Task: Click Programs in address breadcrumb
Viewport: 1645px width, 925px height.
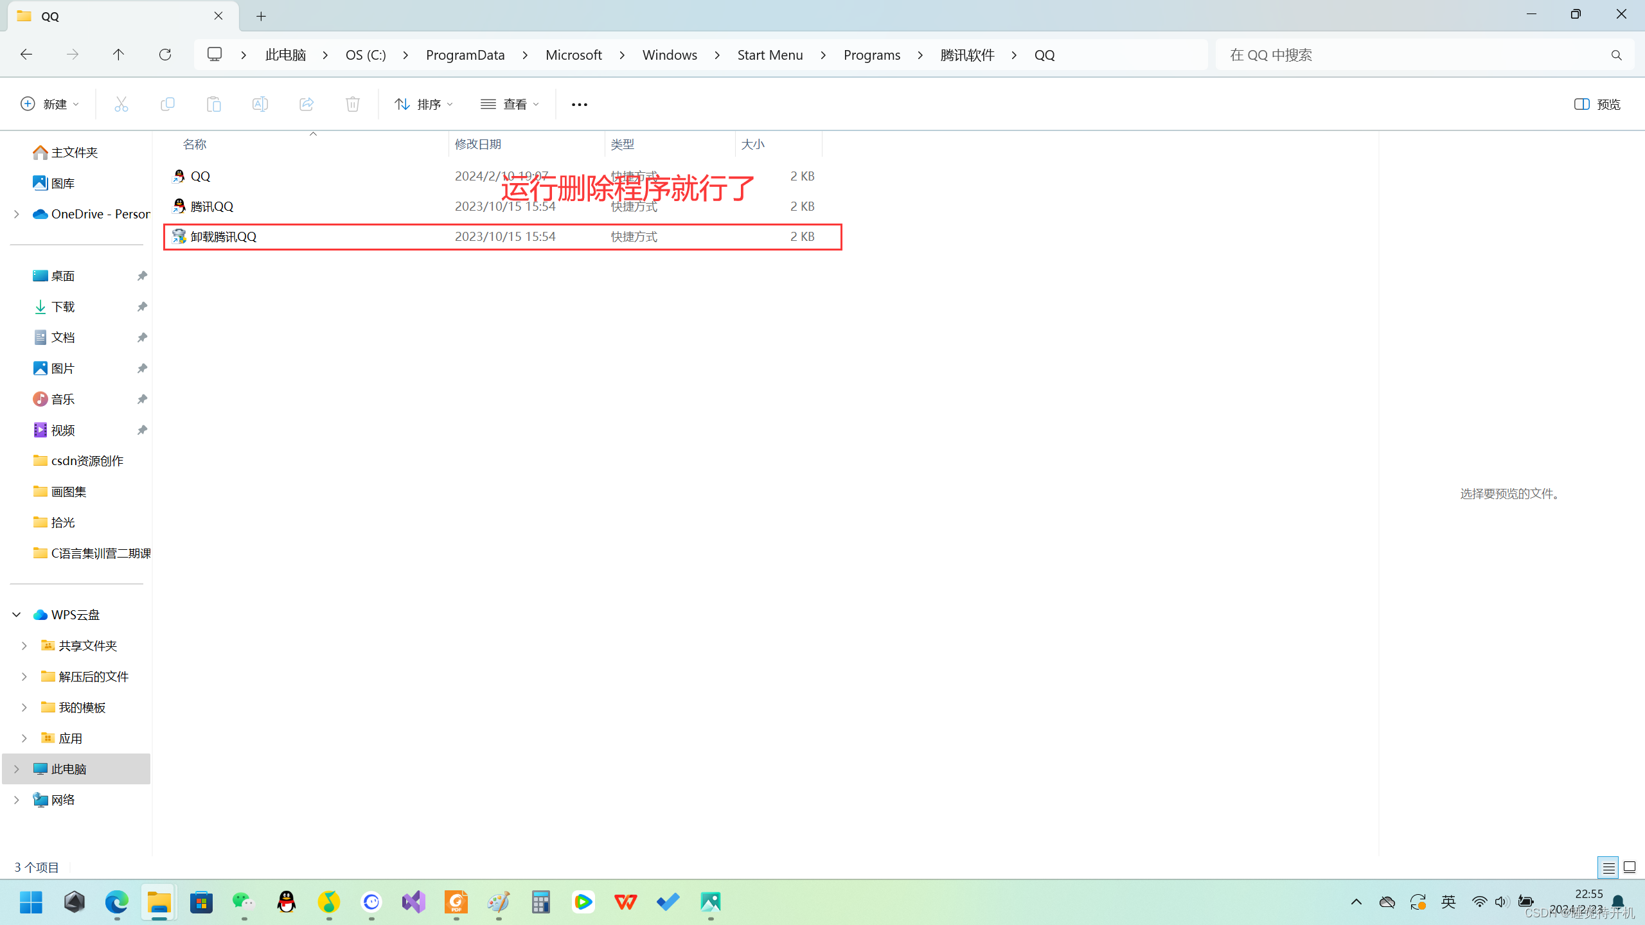Action: pyautogui.click(x=872, y=55)
